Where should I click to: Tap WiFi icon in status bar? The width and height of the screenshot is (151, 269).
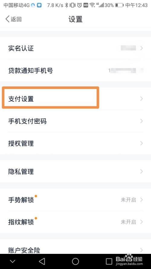[92, 5]
